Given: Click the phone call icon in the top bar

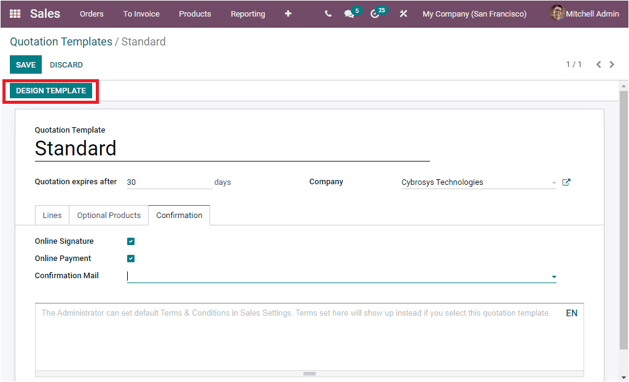Looking at the screenshot, I should (327, 14).
